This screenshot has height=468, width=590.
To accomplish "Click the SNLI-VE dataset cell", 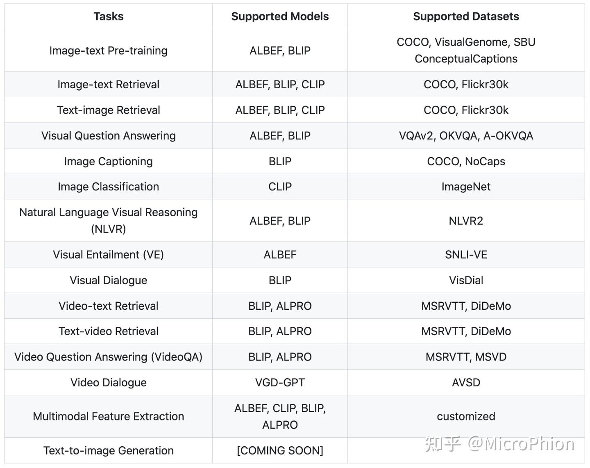I will point(466,255).
